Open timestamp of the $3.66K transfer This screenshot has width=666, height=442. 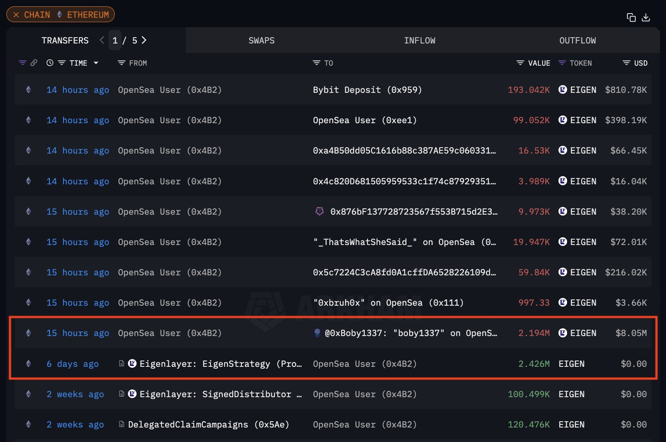(x=78, y=303)
